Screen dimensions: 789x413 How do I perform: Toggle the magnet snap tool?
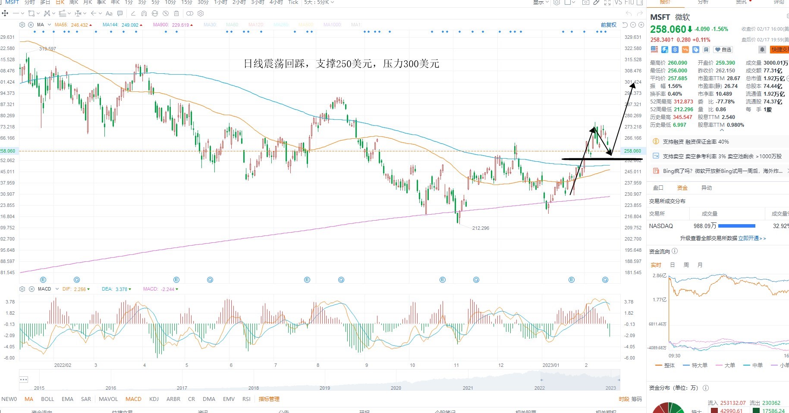click(144, 13)
